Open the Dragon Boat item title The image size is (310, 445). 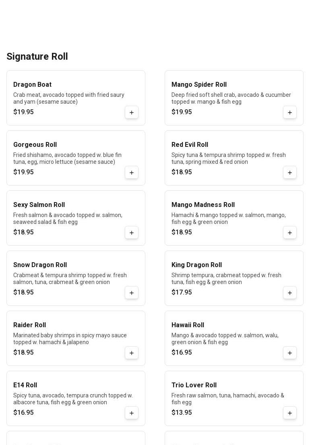click(32, 85)
